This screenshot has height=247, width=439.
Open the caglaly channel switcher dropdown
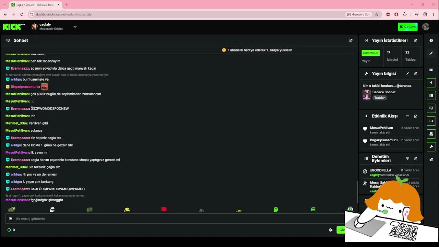tap(75, 27)
